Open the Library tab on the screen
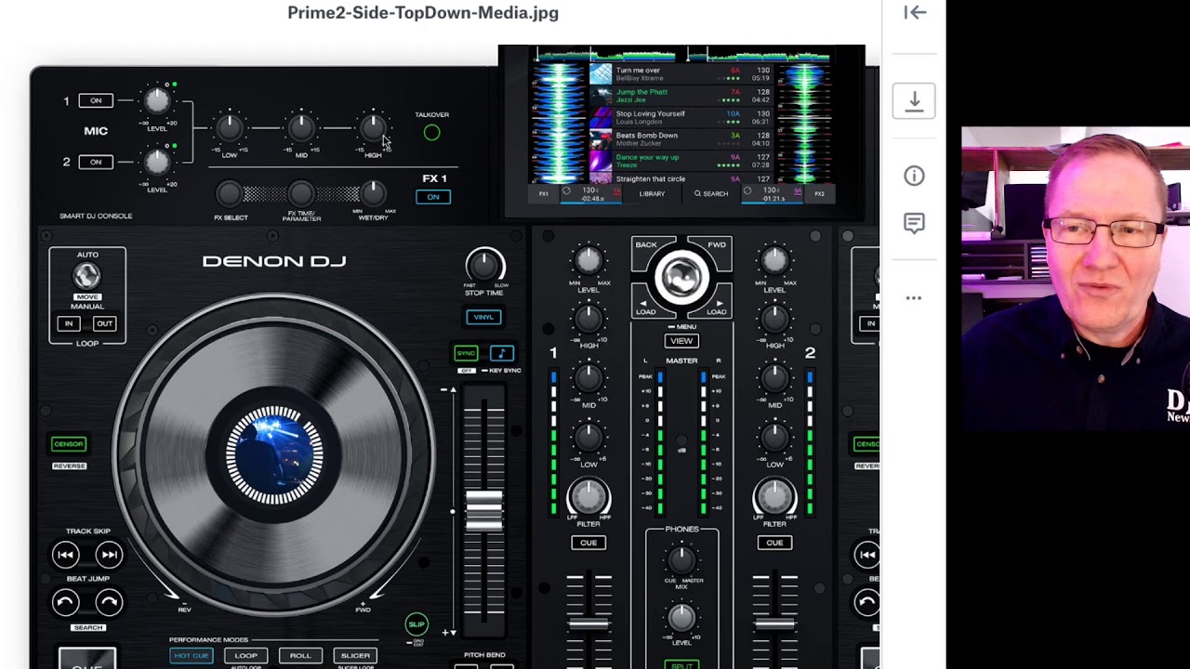The width and height of the screenshot is (1190, 669). pyautogui.click(x=652, y=194)
